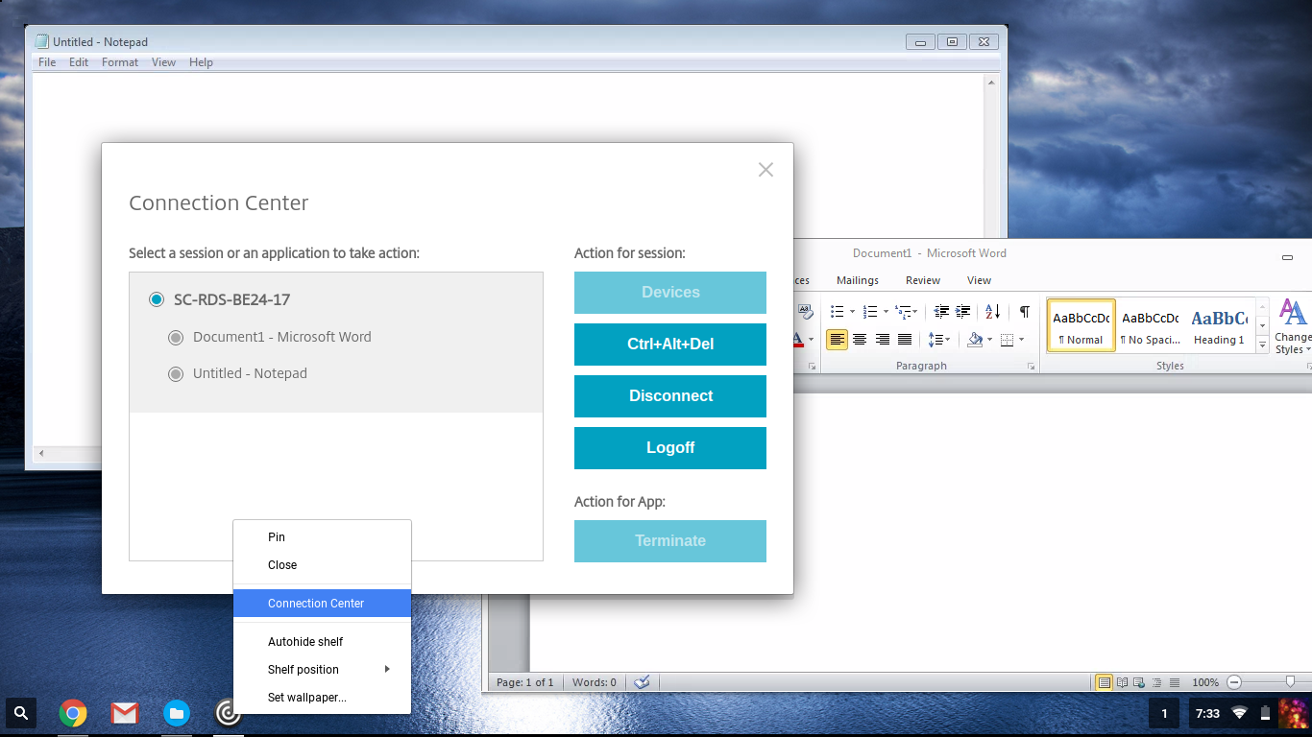This screenshot has width=1312, height=737.
Task: Switch to Full Screen Reading view icon
Action: pos(1122,682)
